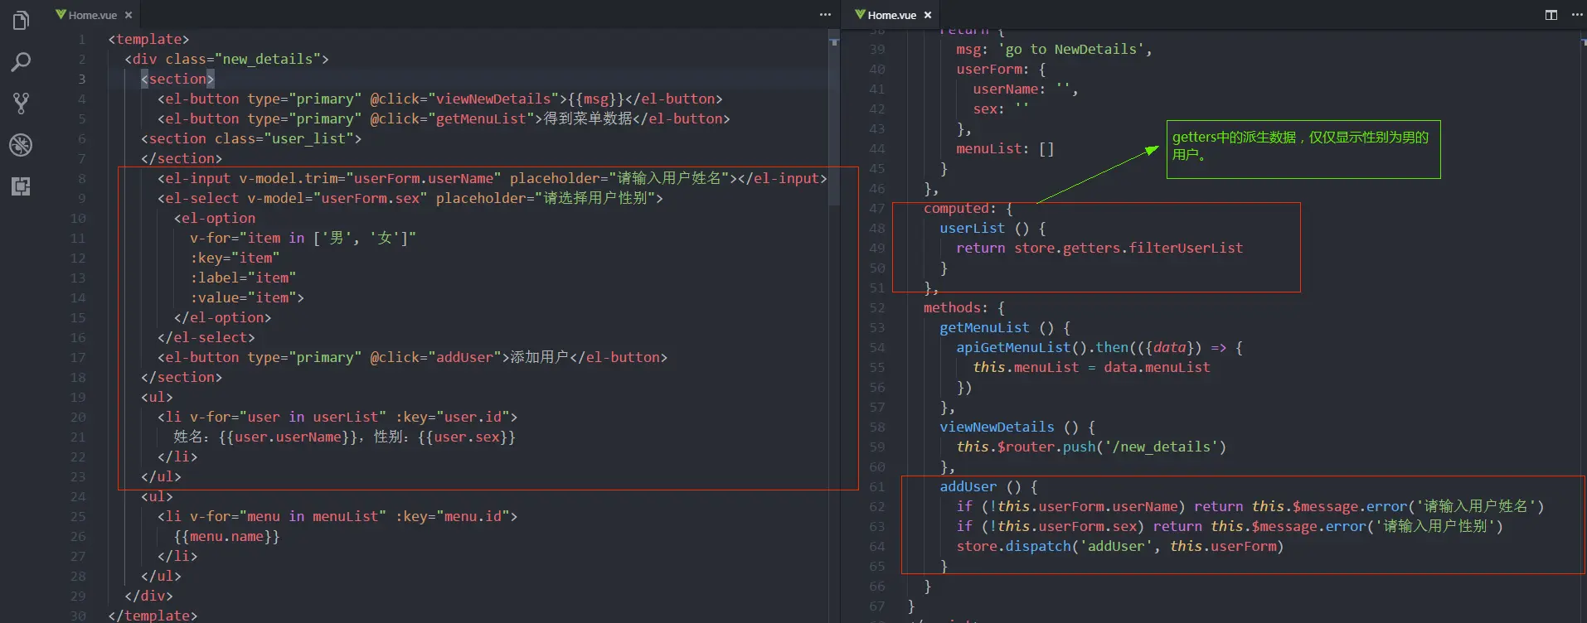Click this.menuList = data.menuList

click(1091, 367)
